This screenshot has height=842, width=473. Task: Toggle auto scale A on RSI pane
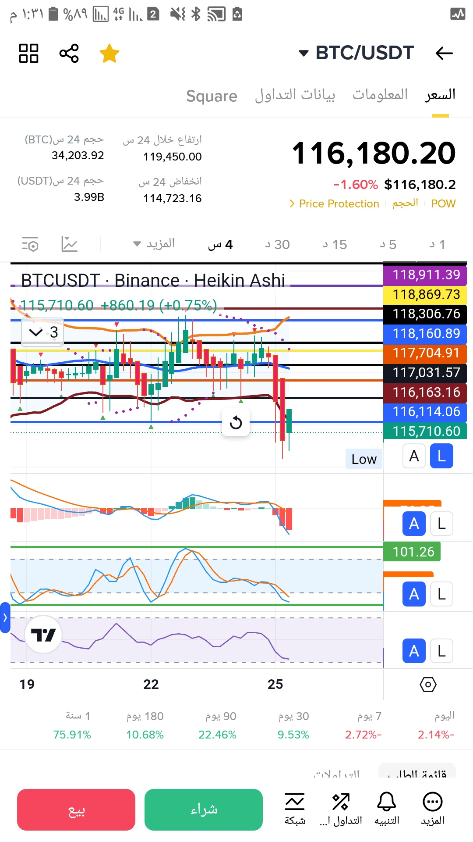pos(414,651)
